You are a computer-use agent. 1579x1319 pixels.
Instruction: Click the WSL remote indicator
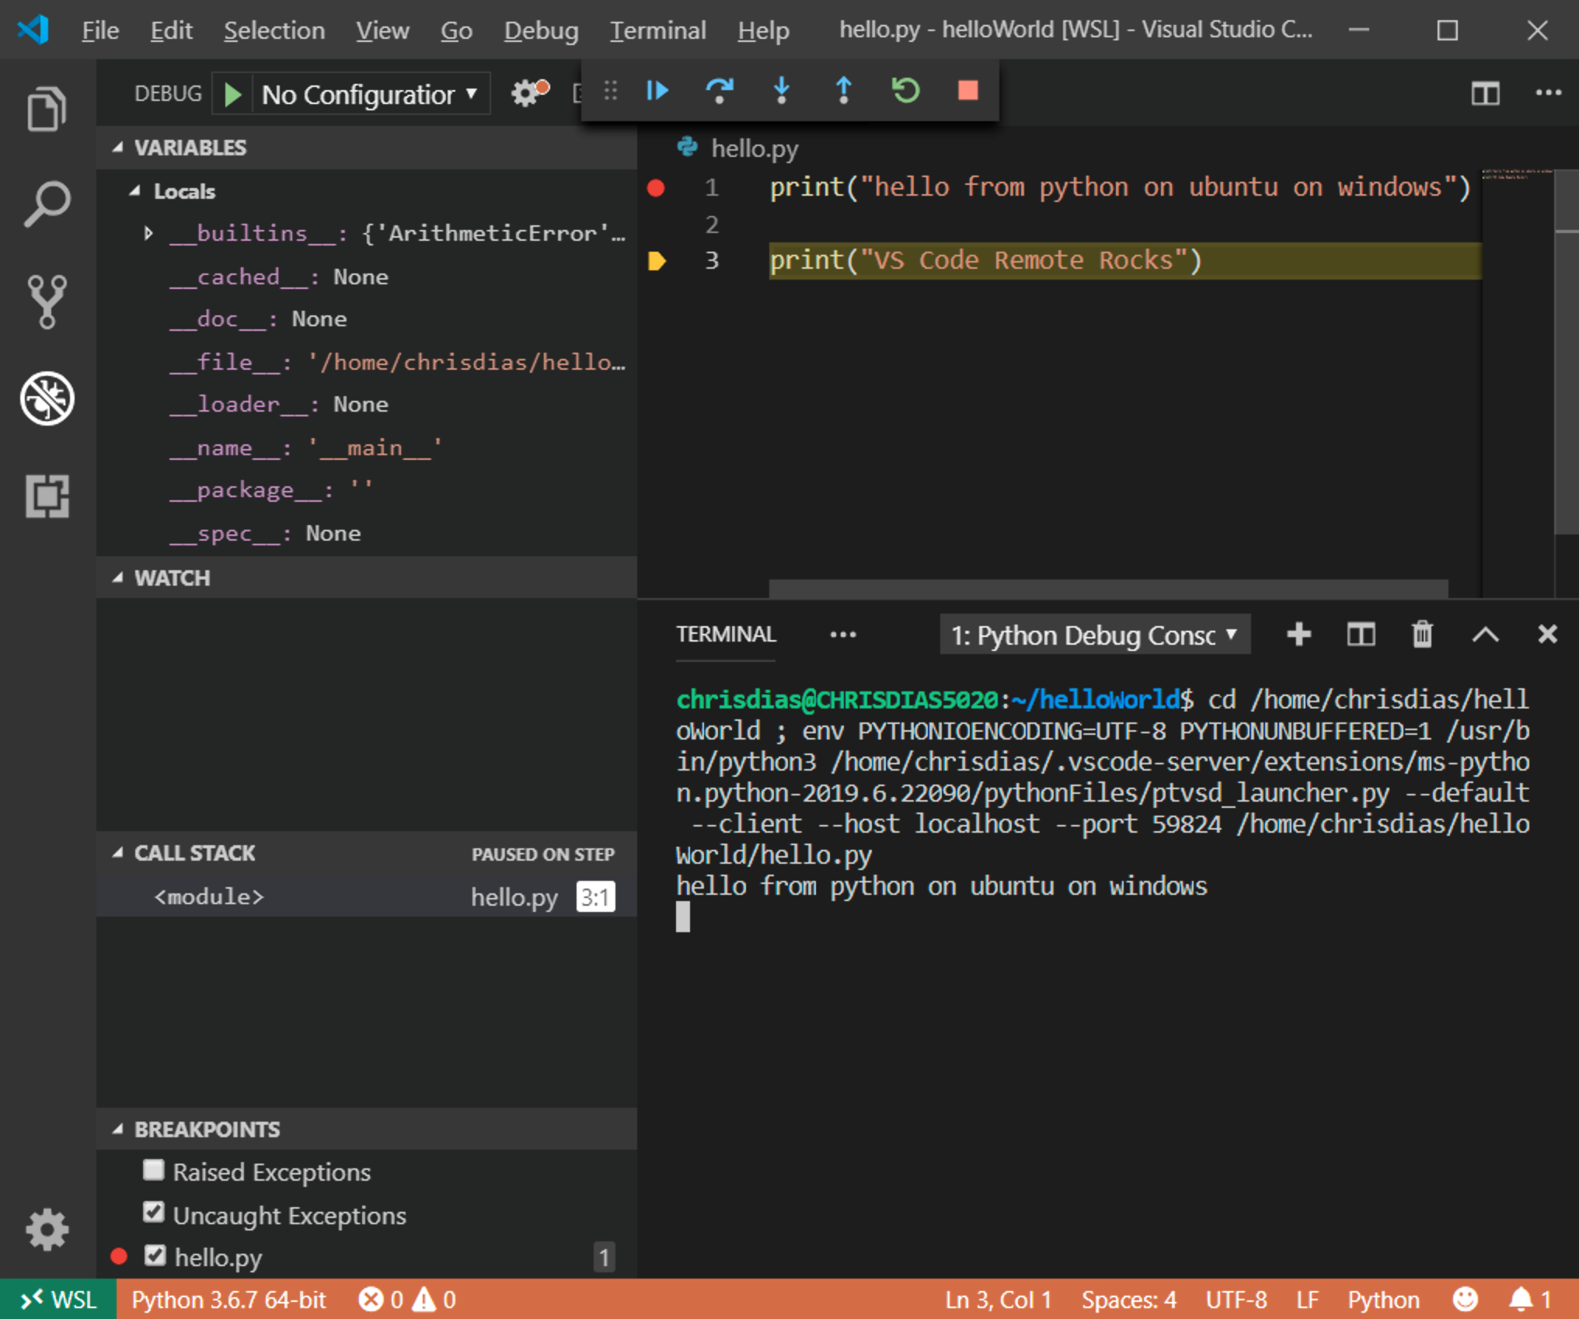point(58,1300)
